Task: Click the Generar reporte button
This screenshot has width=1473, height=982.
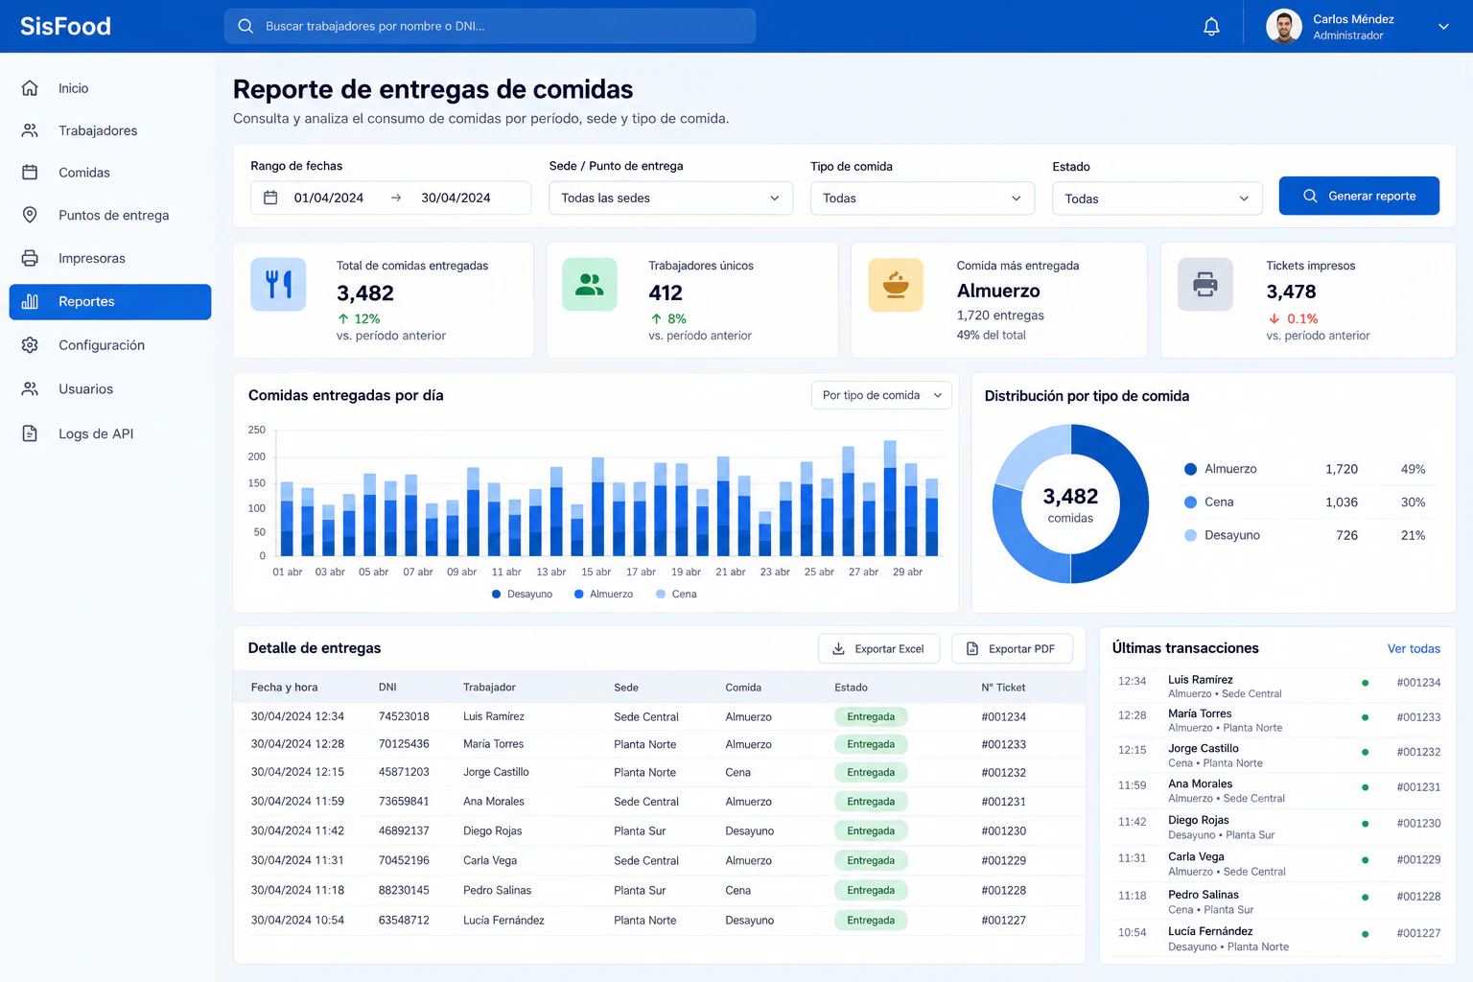Action: click(1359, 196)
